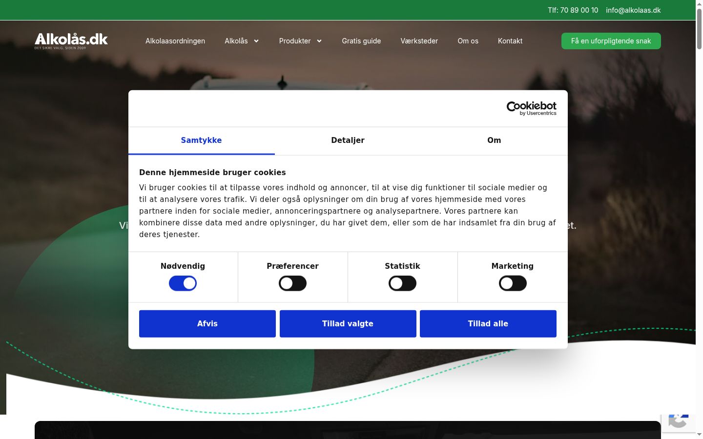Switch to the Samtykke tab
Image resolution: width=703 pixels, height=439 pixels.
(201, 140)
